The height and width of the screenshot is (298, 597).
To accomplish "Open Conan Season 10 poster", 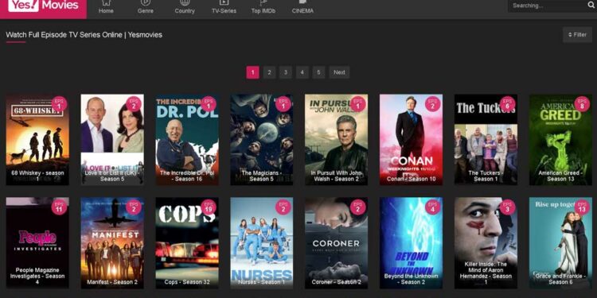I will [412, 140].
